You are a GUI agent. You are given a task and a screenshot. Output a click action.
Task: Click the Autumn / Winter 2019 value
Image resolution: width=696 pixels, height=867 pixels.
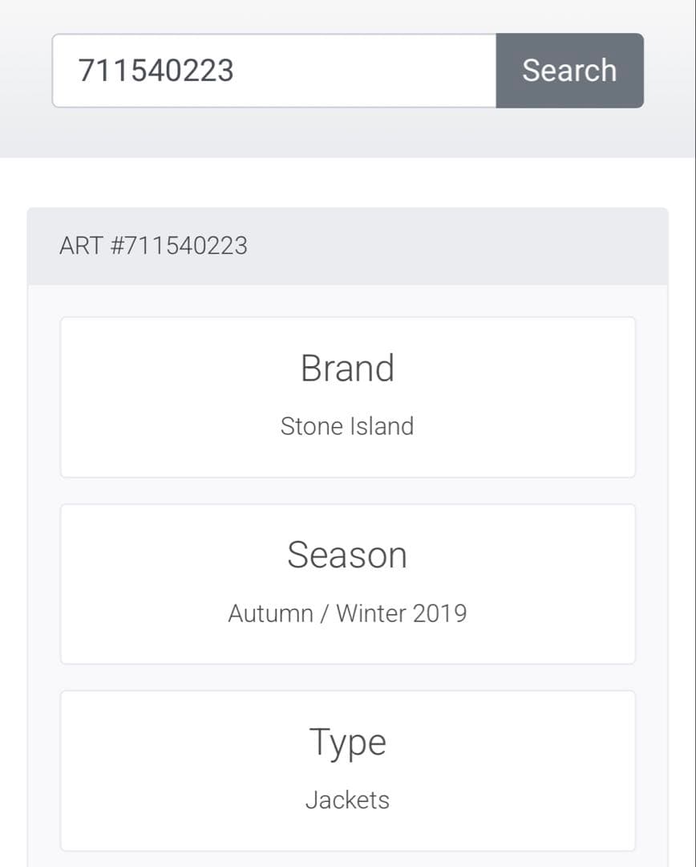point(347,613)
